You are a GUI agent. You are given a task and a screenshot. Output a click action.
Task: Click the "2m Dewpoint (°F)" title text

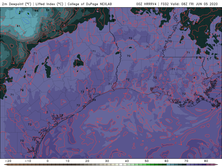[x=17, y=4]
